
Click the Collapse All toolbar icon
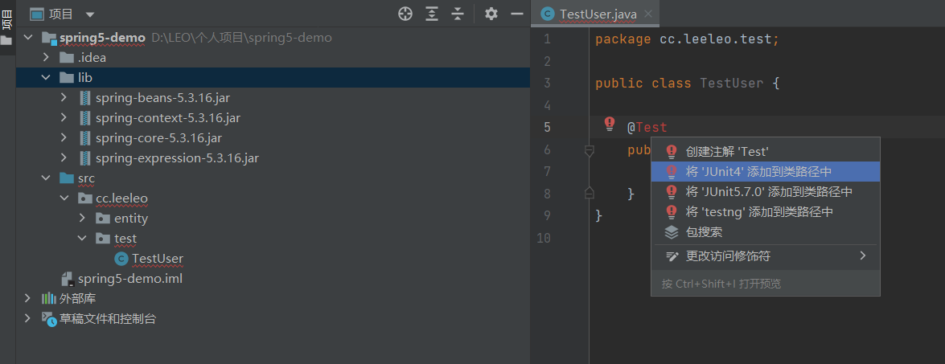tap(458, 14)
